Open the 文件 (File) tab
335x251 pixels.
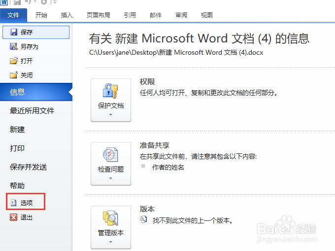[x=13, y=15]
